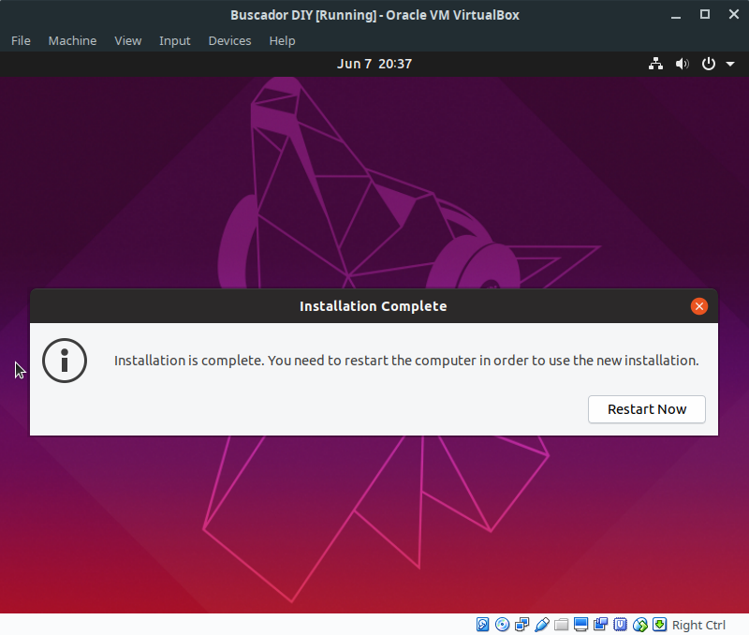The width and height of the screenshot is (749, 635).
Task: Click the network adapters status icon
Action: point(522,625)
